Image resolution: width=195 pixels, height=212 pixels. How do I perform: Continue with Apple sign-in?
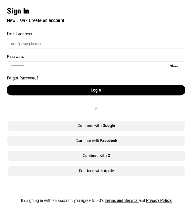click(97, 171)
